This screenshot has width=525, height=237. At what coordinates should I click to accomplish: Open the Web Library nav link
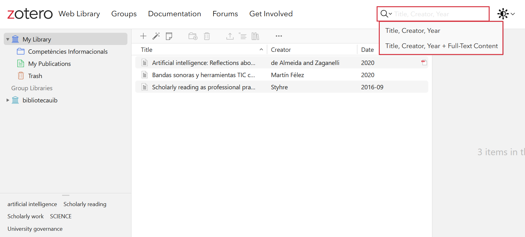[79, 14]
